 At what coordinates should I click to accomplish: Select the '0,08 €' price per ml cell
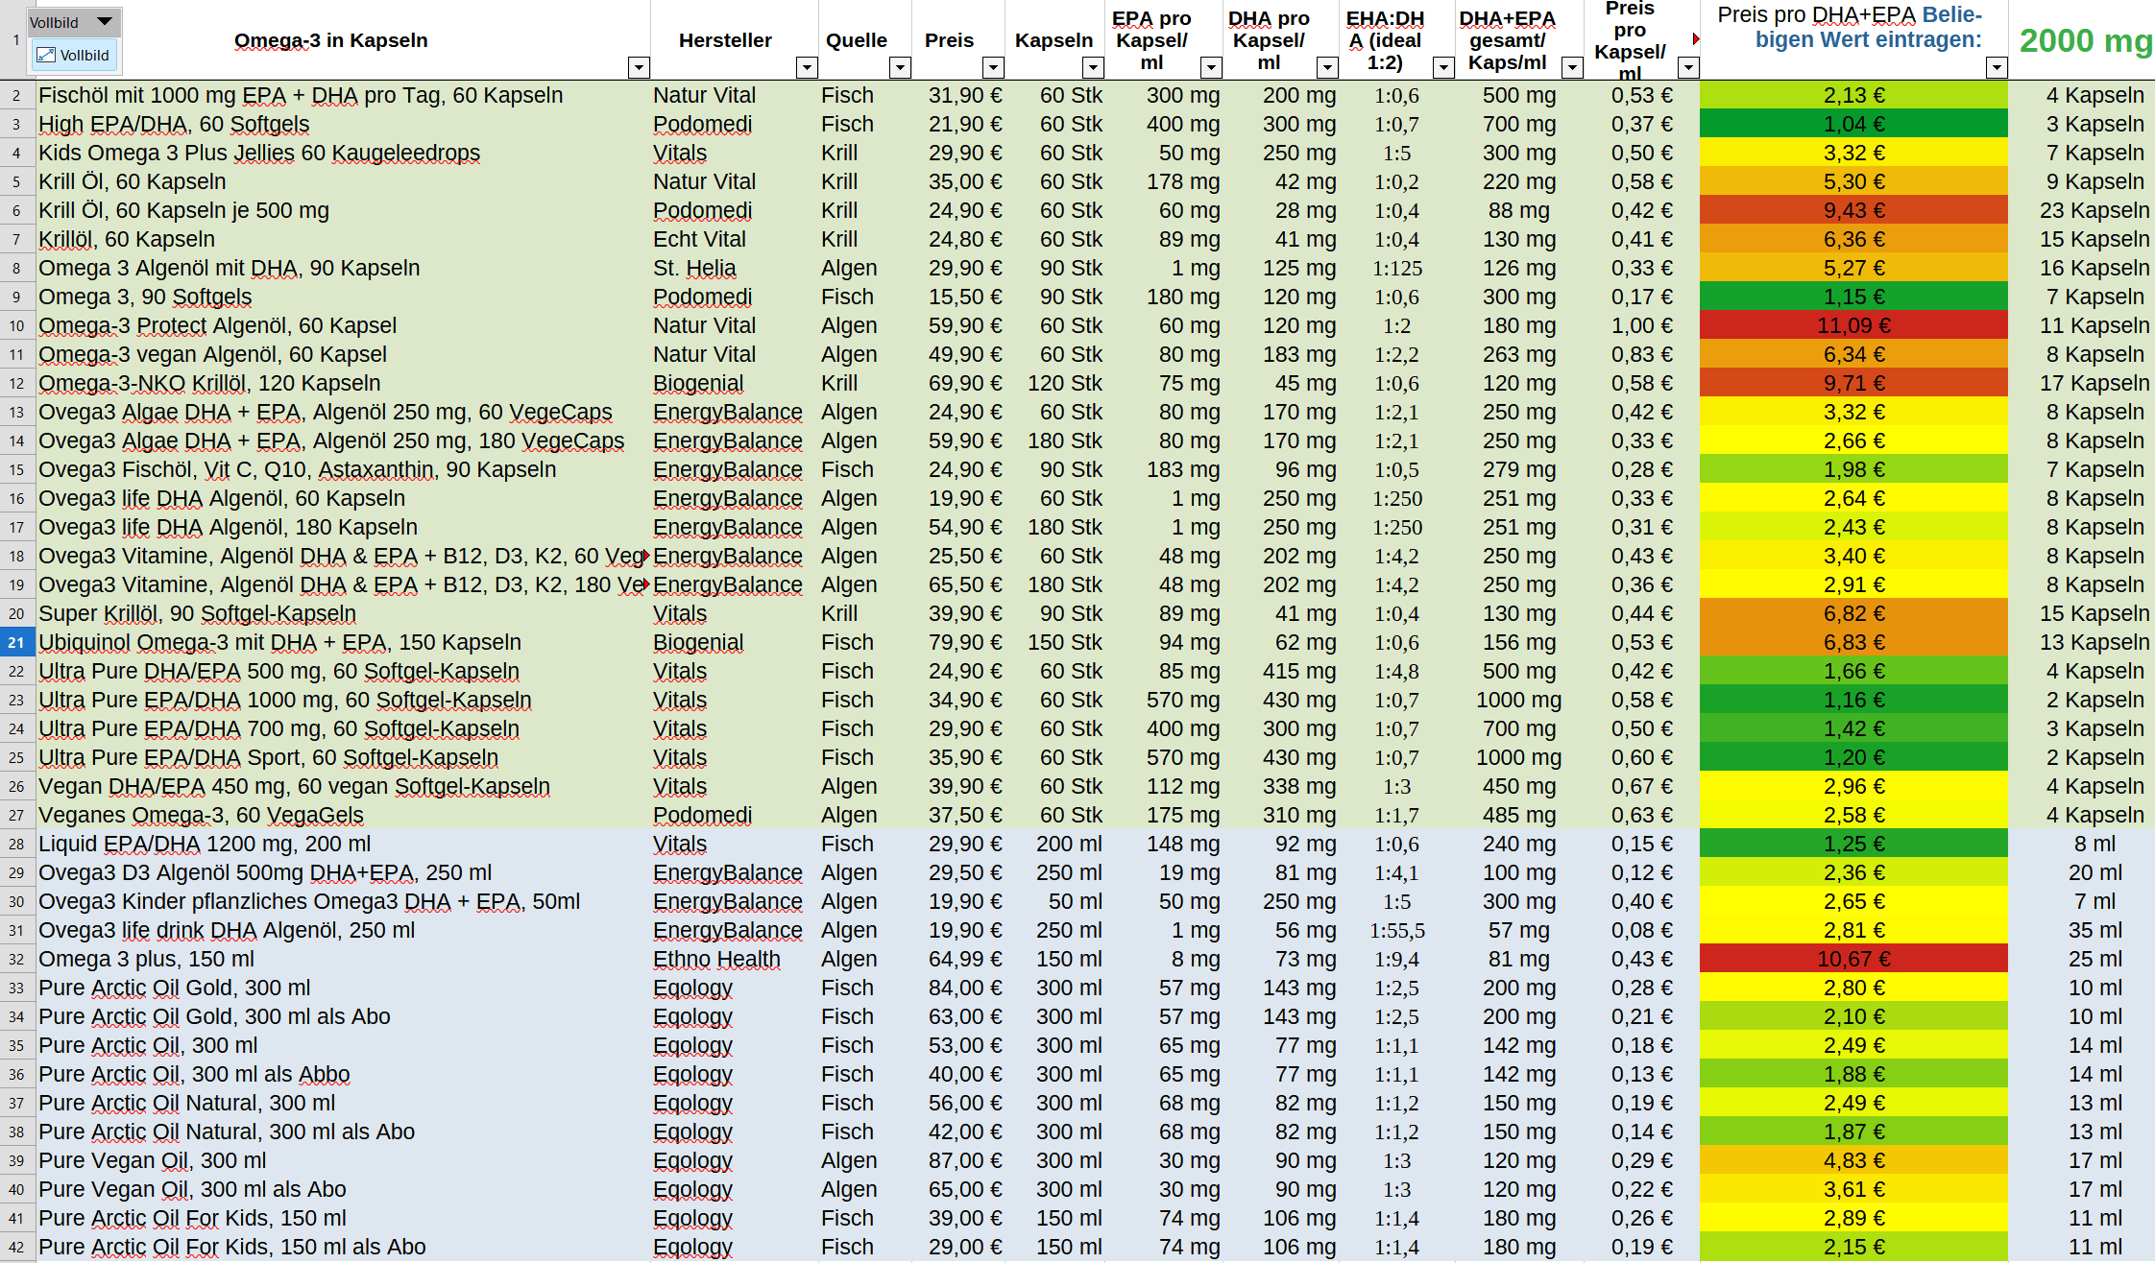point(1642,930)
